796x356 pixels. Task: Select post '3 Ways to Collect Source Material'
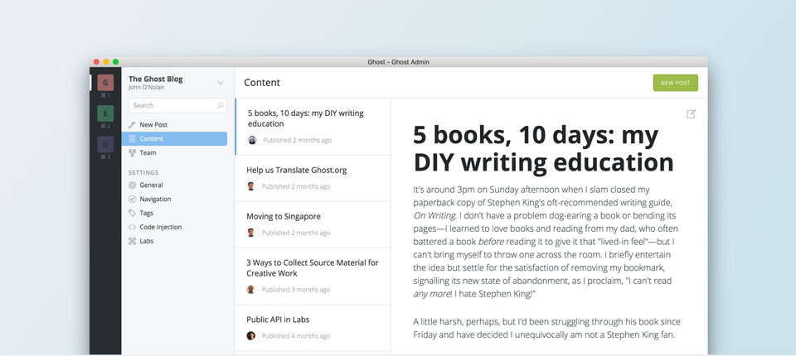313,277
